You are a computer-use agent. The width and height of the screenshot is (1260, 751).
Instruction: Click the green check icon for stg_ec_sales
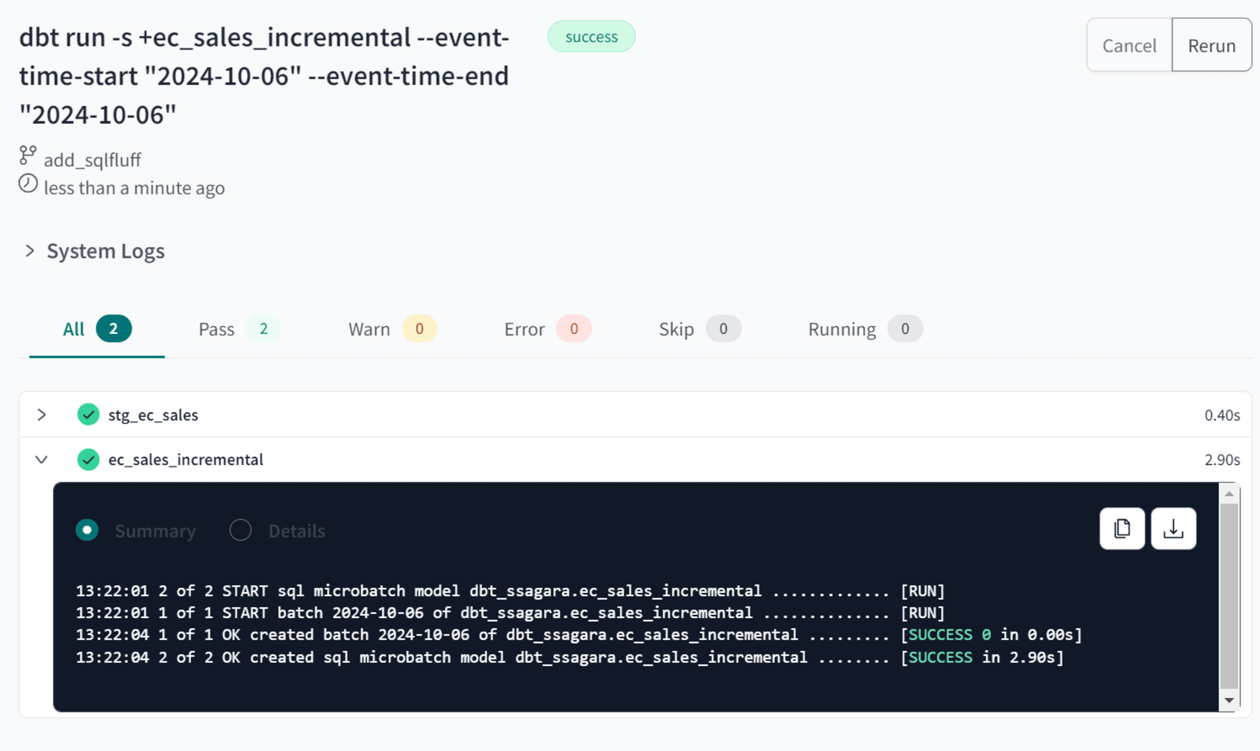tap(88, 415)
